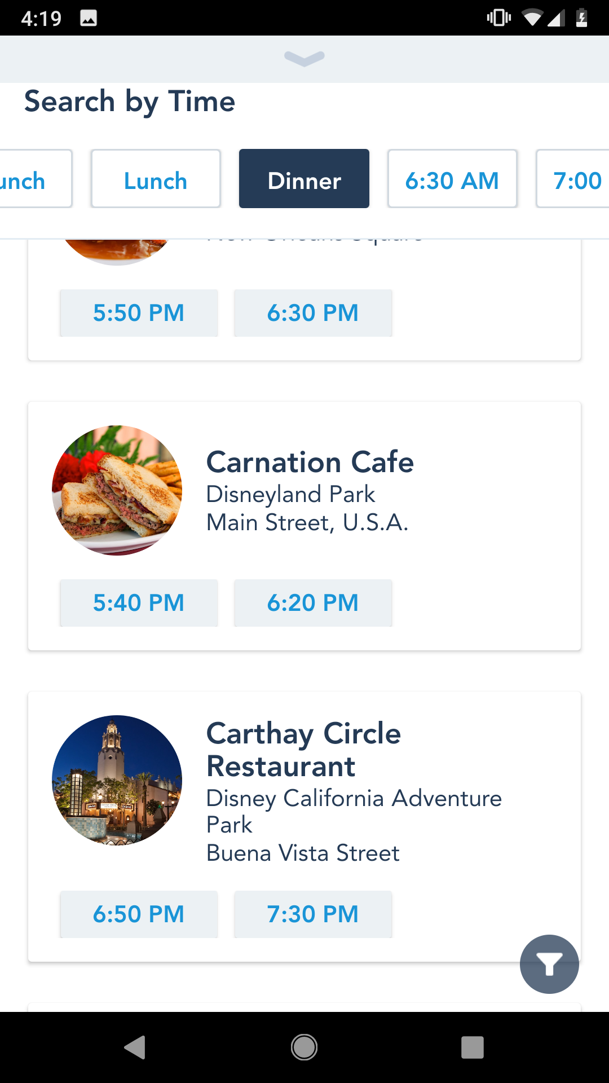The image size is (609, 1083).
Task: Tap the Android home circle button
Action: click(304, 1047)
